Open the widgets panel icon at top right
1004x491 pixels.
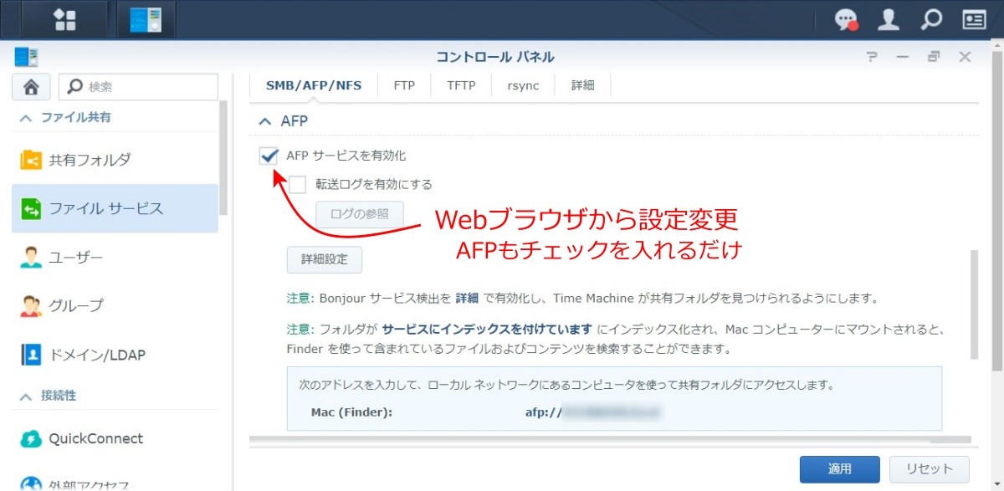[973, 18]
